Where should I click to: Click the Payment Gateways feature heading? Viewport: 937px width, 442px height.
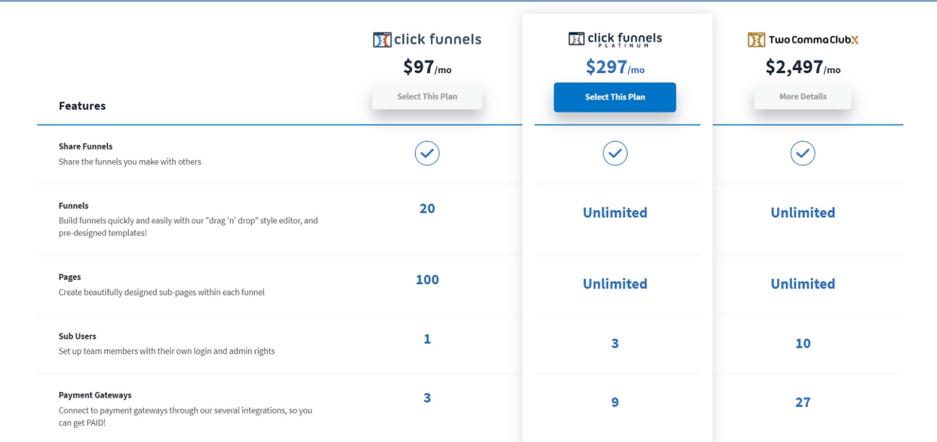click(95, 396)
